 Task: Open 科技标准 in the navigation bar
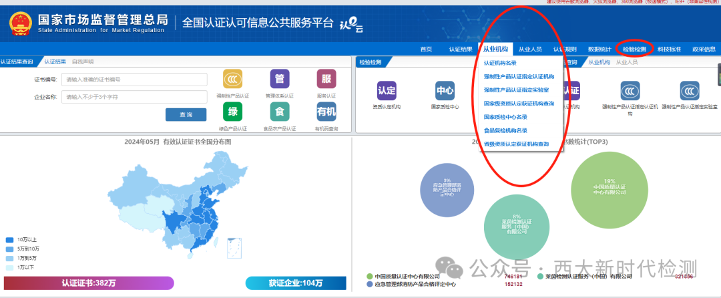[x=669, y=49]
